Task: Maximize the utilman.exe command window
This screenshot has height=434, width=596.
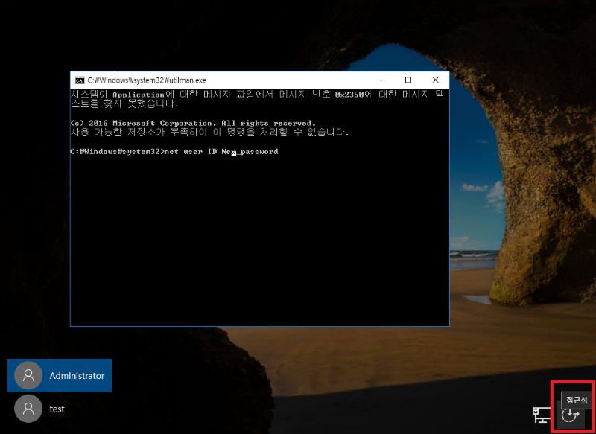Action: pyautogui.click(x=408, y=80)
